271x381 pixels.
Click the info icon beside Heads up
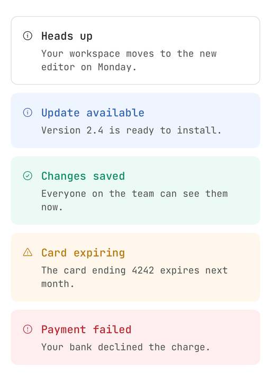tap(28, 36)
